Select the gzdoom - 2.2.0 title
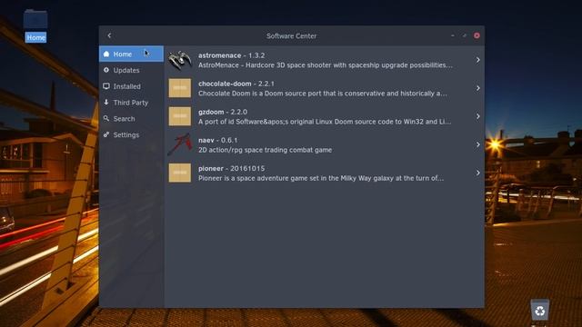Image resolution: width=582 pixels, height=327 pixels. pos(223,112)
